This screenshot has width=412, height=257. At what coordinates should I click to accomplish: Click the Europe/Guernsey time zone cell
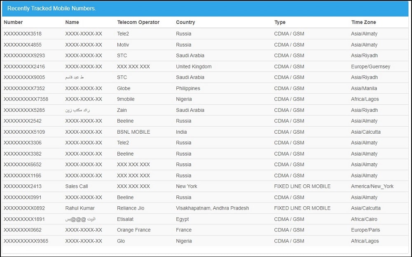point(370,66)
